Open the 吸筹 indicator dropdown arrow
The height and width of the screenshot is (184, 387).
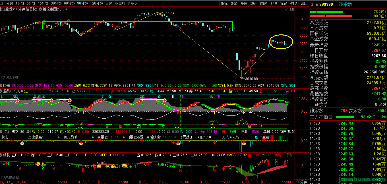click(x=1, y=86)
